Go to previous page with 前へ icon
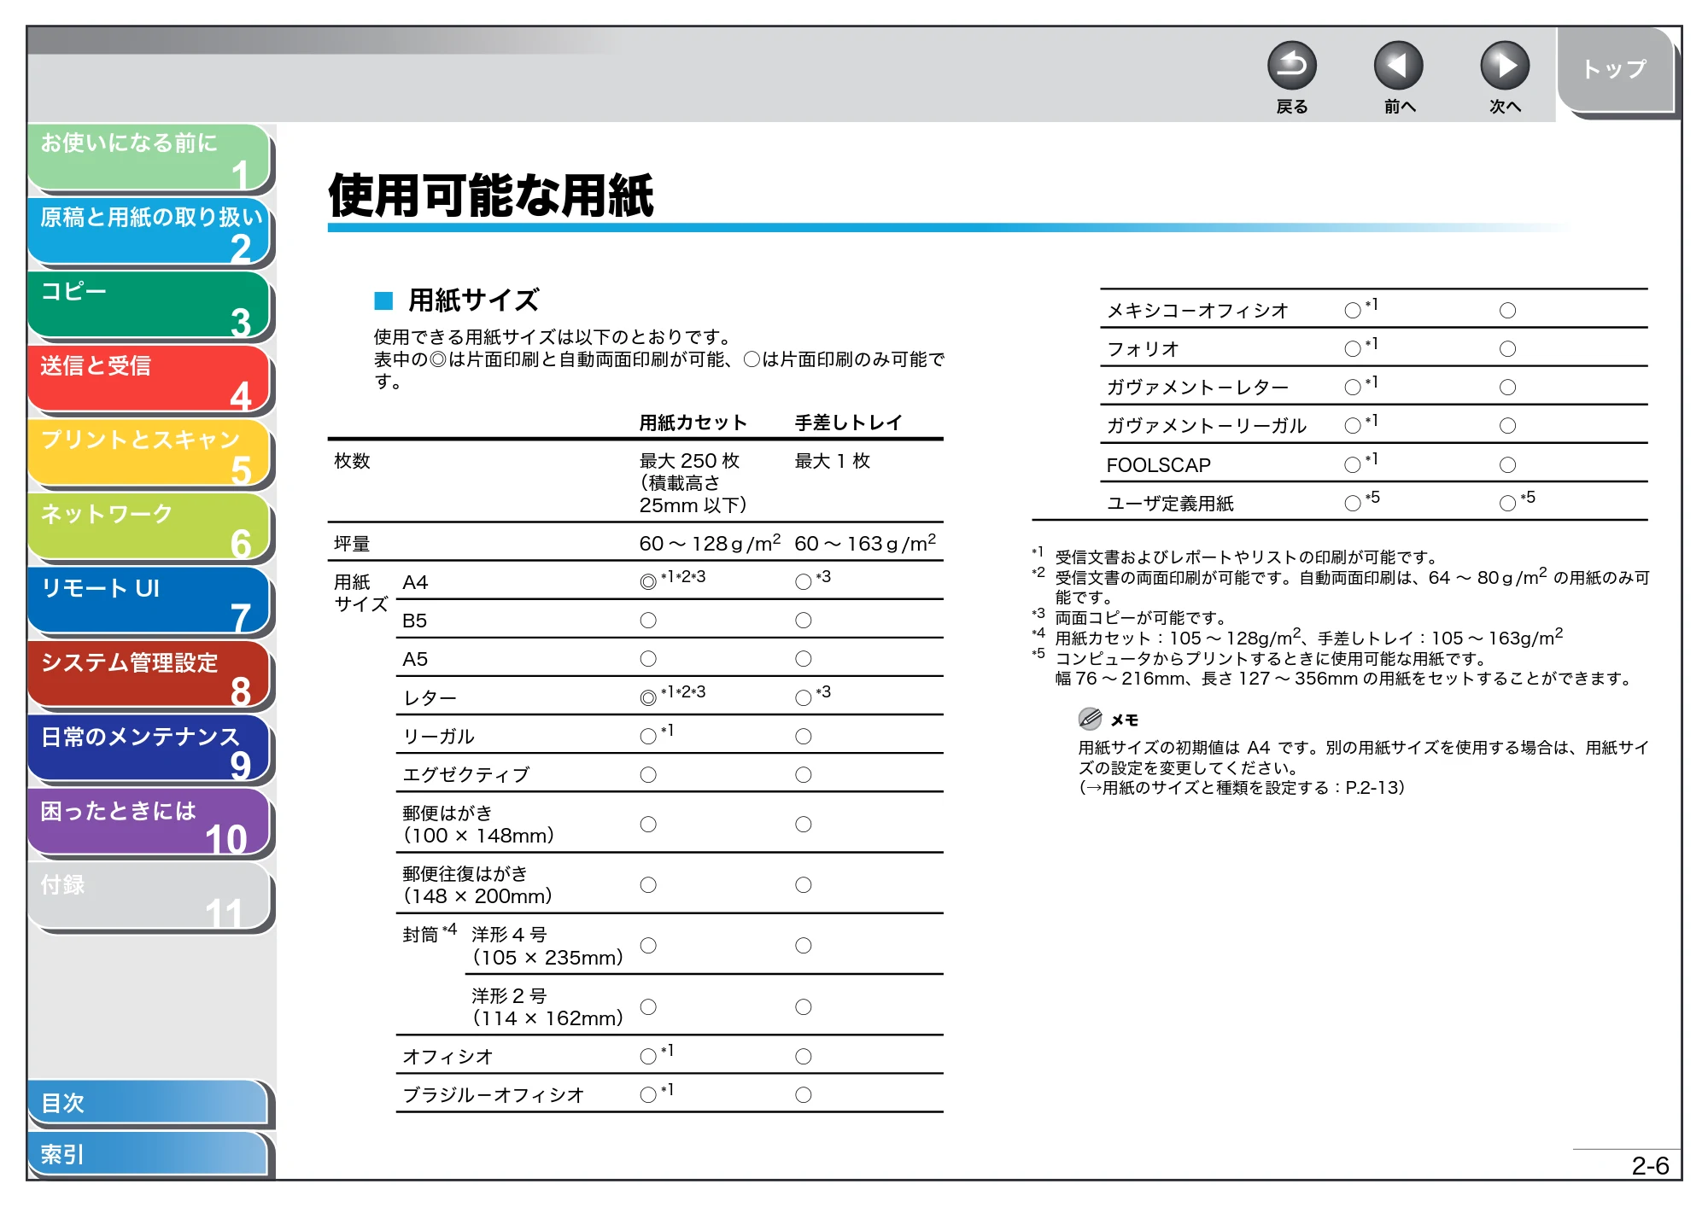Viewport: 1708px width, 1207px height. coord(1398,66)
